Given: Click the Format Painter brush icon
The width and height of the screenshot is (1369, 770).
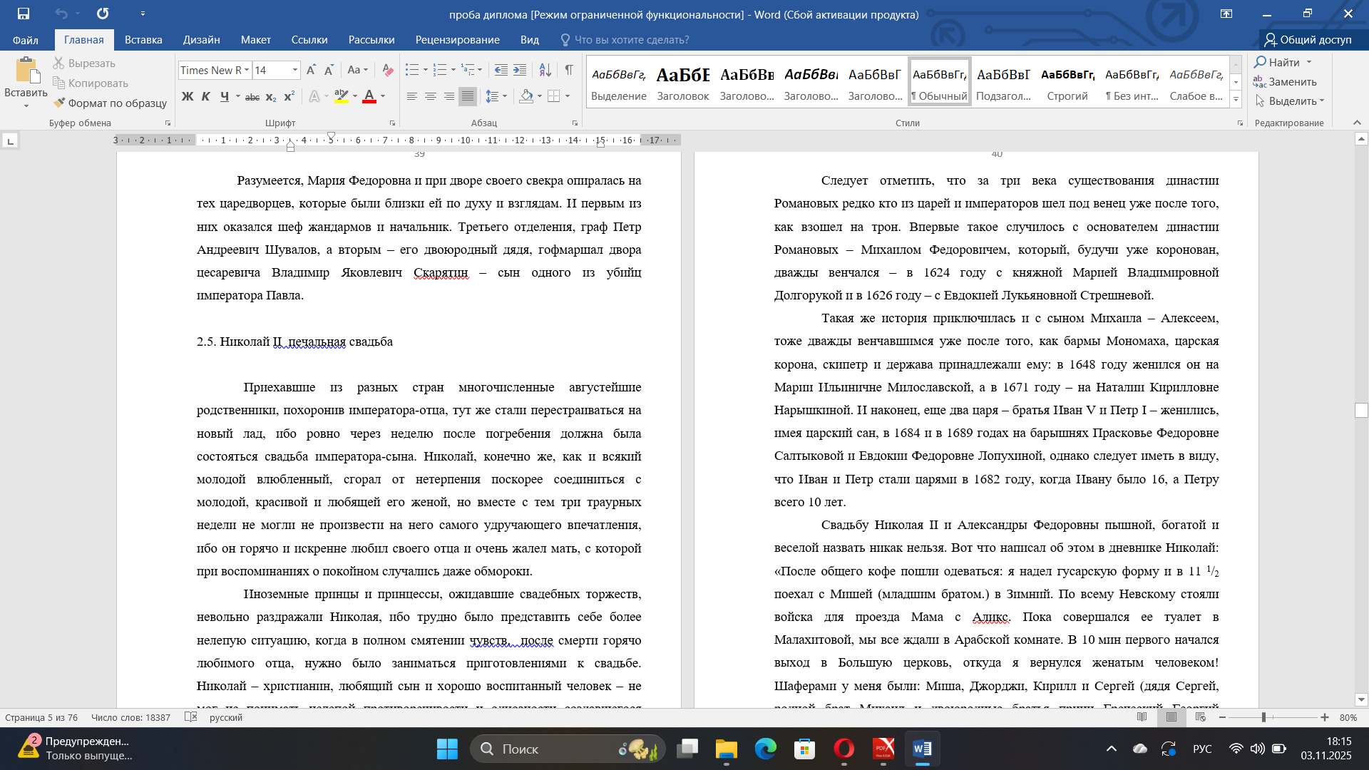Looking at the screenshot, I should pyautogui.click(x=59, y=103).
